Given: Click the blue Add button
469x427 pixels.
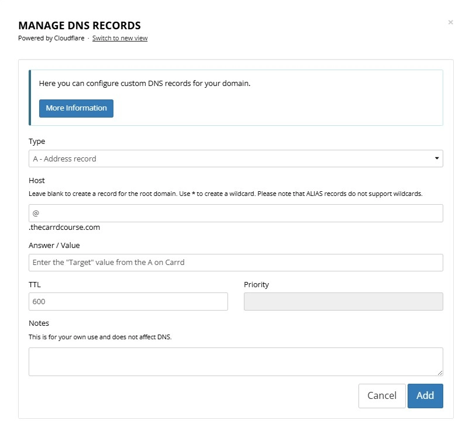Looking at the screenshot, I should pos(425,395).
